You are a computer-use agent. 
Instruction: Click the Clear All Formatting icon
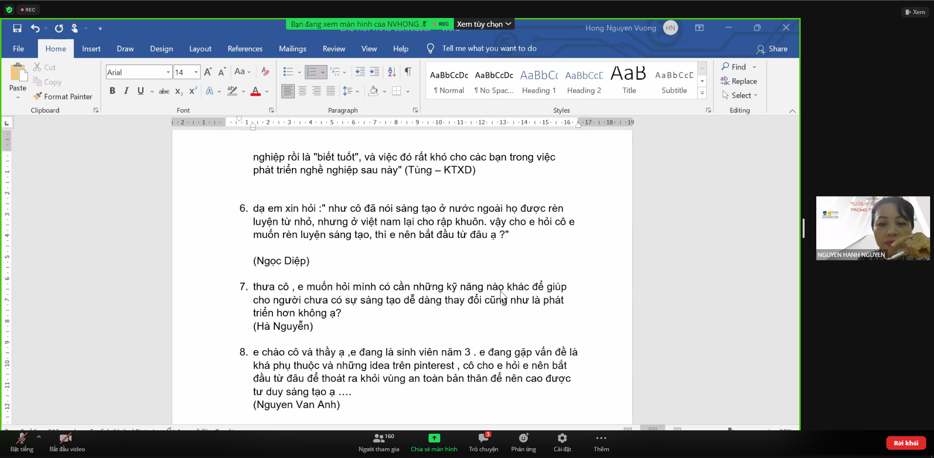pos(265,72)
